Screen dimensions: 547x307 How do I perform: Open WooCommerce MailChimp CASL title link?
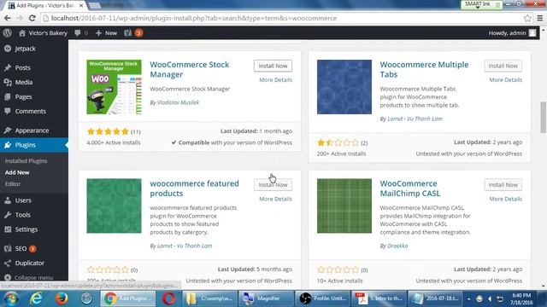click(x=410, y=188)
